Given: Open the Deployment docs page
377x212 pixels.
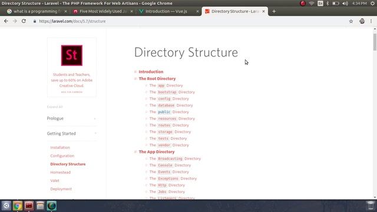Looking at the screenshot, I should (x=61, y=189).
